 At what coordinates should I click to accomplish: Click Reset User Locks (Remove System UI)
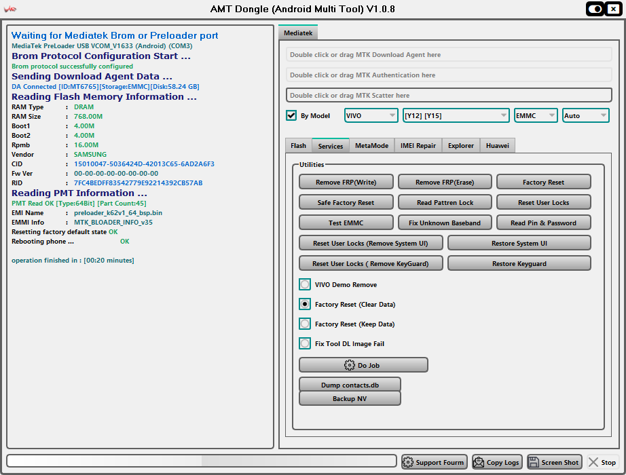(x=371, y=243)
